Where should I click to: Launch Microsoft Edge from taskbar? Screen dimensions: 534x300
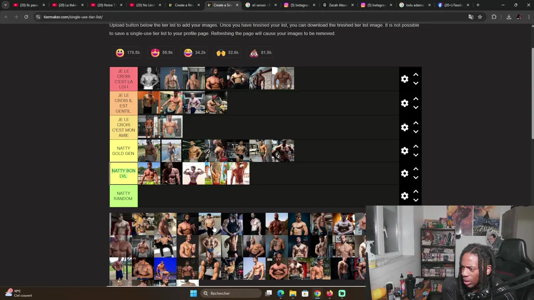(281, 293)
